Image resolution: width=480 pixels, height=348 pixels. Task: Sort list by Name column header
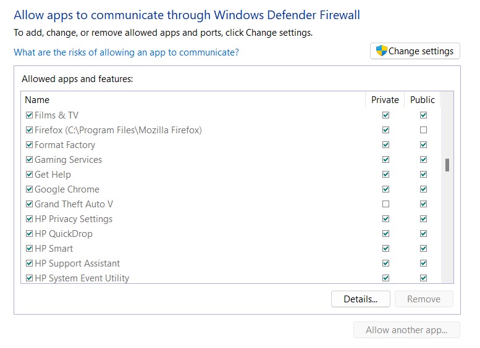[x=37, y=100]
